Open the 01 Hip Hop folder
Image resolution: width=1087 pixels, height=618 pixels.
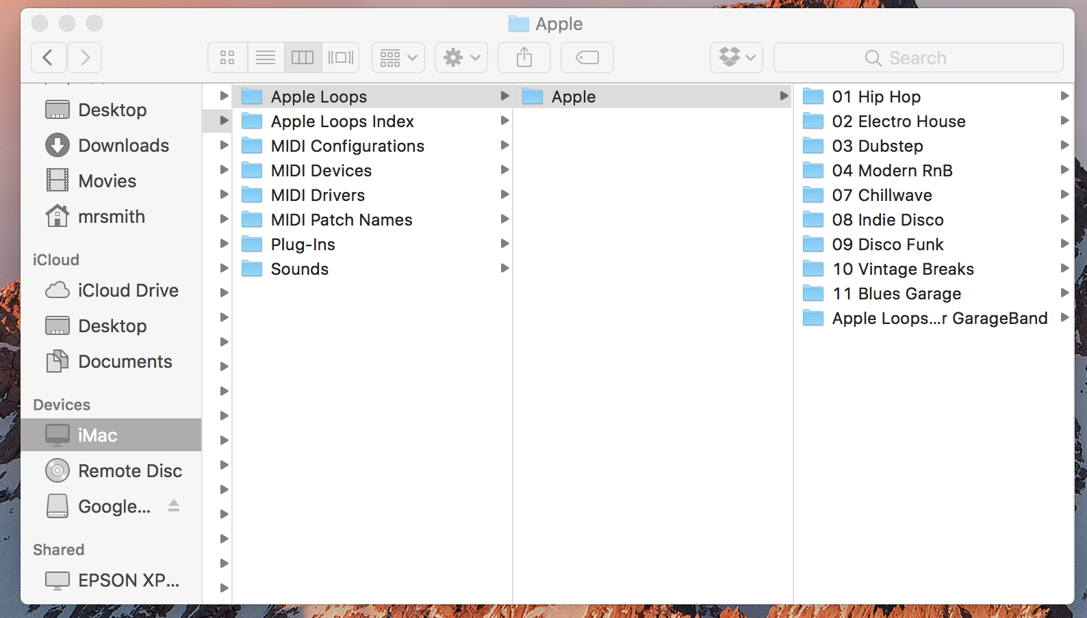[934, 96]
